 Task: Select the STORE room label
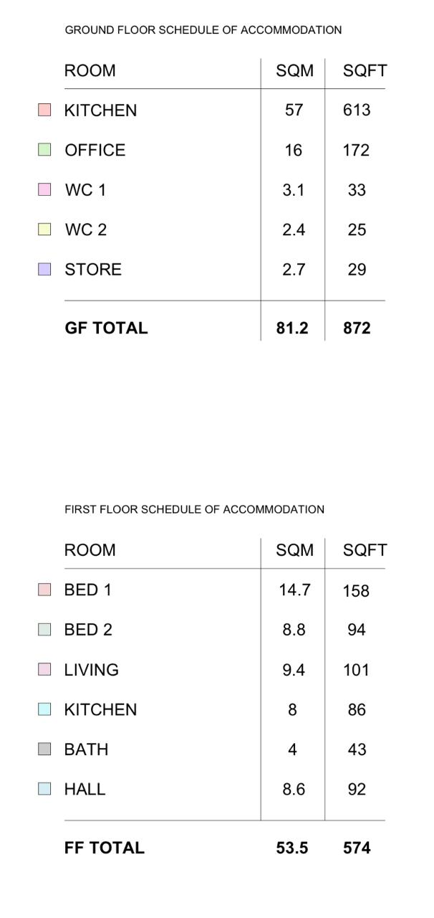pos(93,270)
